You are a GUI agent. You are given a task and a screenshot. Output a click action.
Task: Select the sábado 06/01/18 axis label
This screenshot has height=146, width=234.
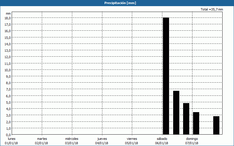click(x=162, y=141)
